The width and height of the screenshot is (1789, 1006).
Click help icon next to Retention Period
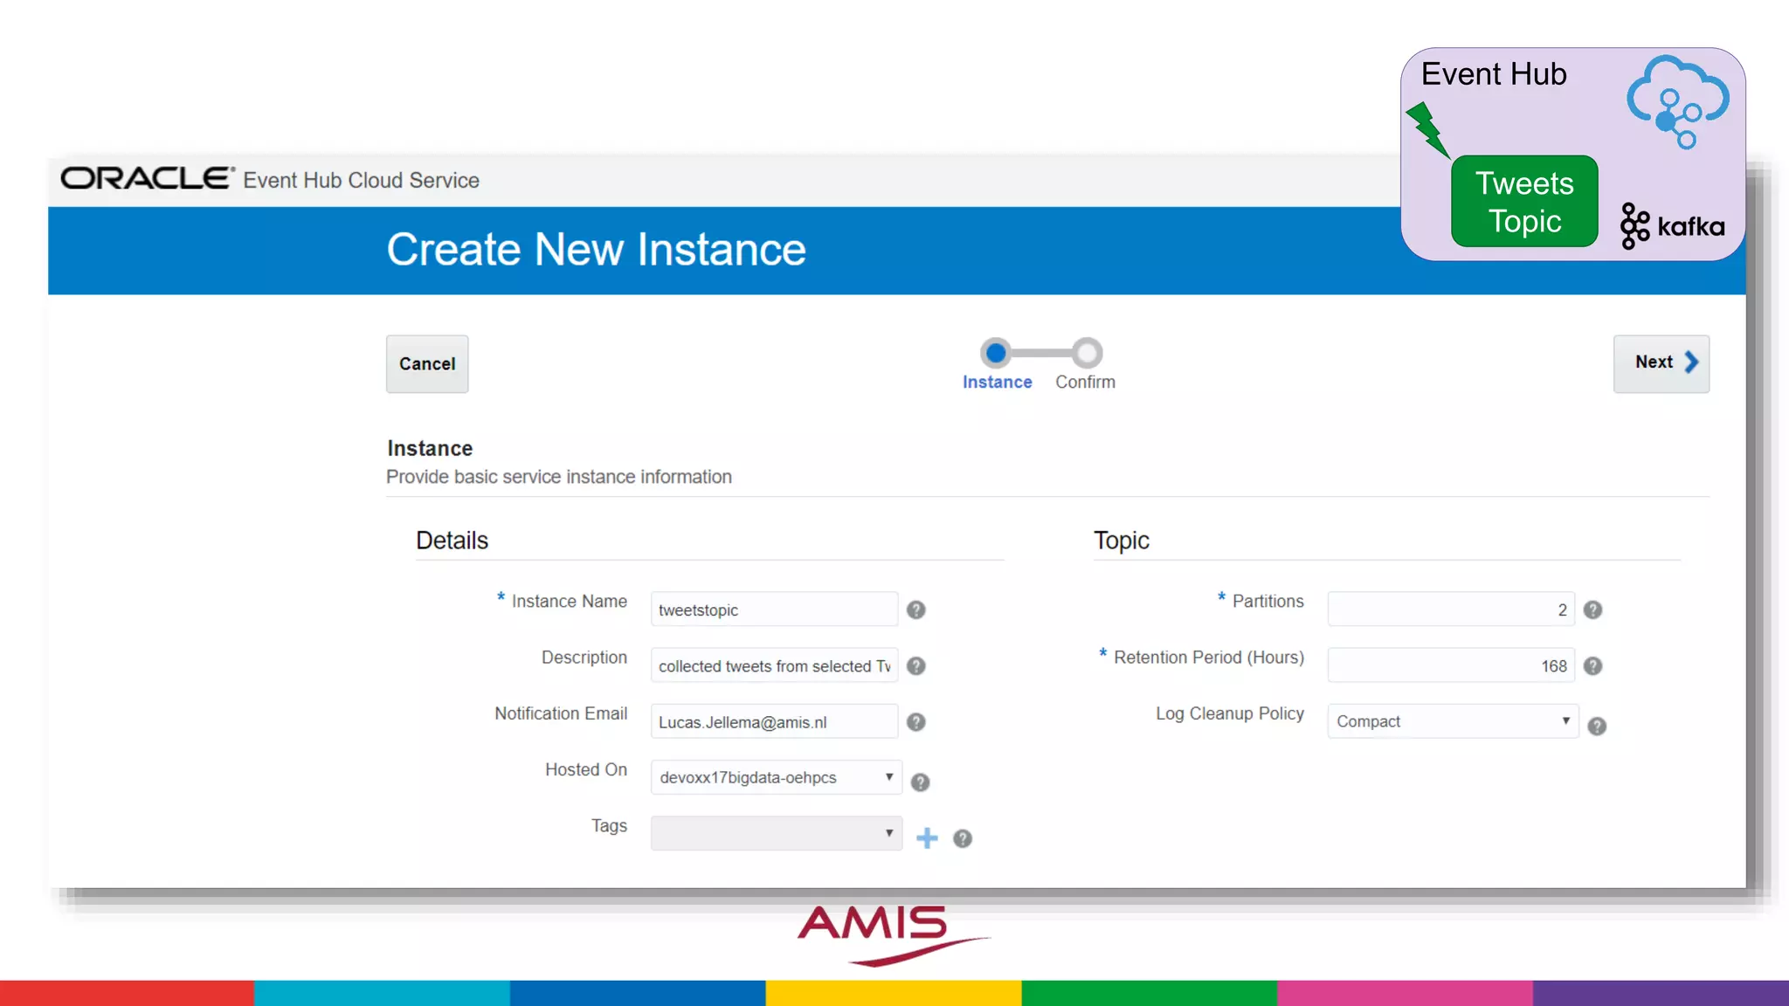1592,665
